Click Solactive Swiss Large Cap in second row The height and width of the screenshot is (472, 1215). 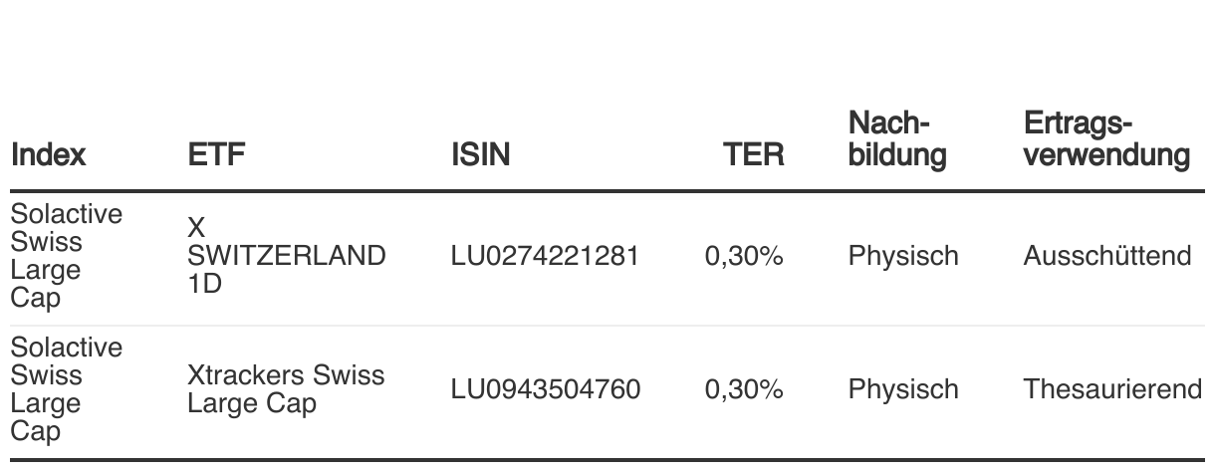[x=67, y=389]
